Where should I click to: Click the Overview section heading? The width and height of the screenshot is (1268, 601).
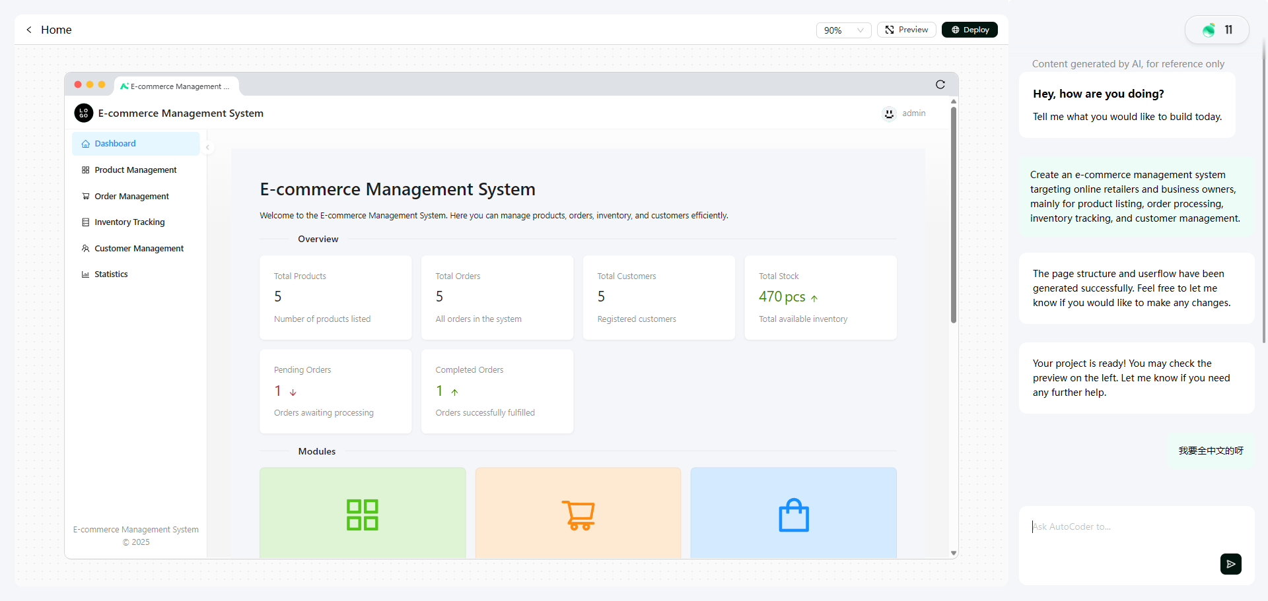tap(318, 239)
